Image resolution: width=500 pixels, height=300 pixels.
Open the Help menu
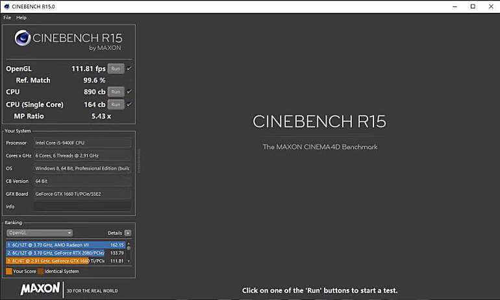(x=21, y=17)
